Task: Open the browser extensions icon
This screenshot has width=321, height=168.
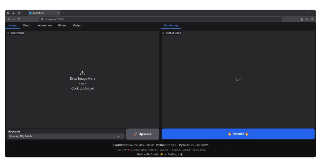Action: tap(302, 19)
